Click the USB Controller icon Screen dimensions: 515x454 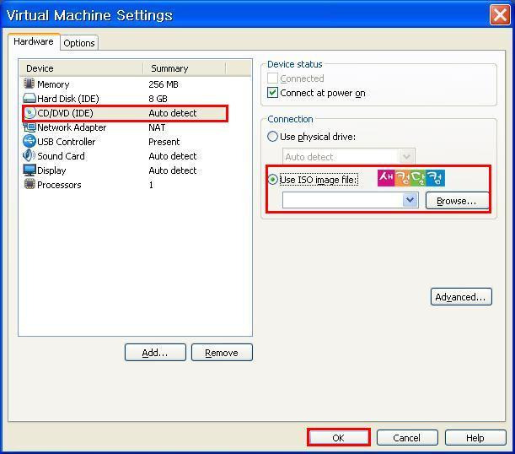click(x=30, y=141)
